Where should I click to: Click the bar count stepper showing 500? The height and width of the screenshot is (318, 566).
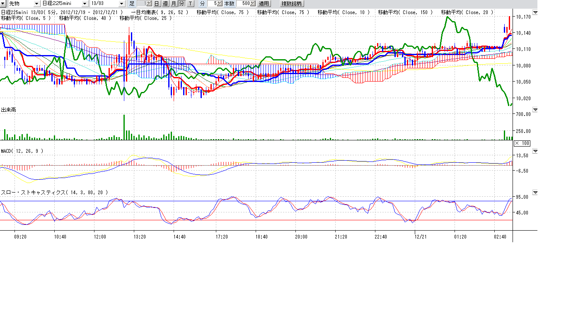[x=253, y=4]
